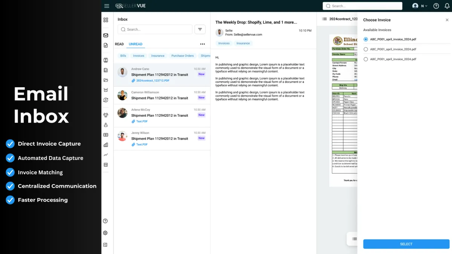Open the 2024contract_123712.PDF attachment link

coord(150,81)
